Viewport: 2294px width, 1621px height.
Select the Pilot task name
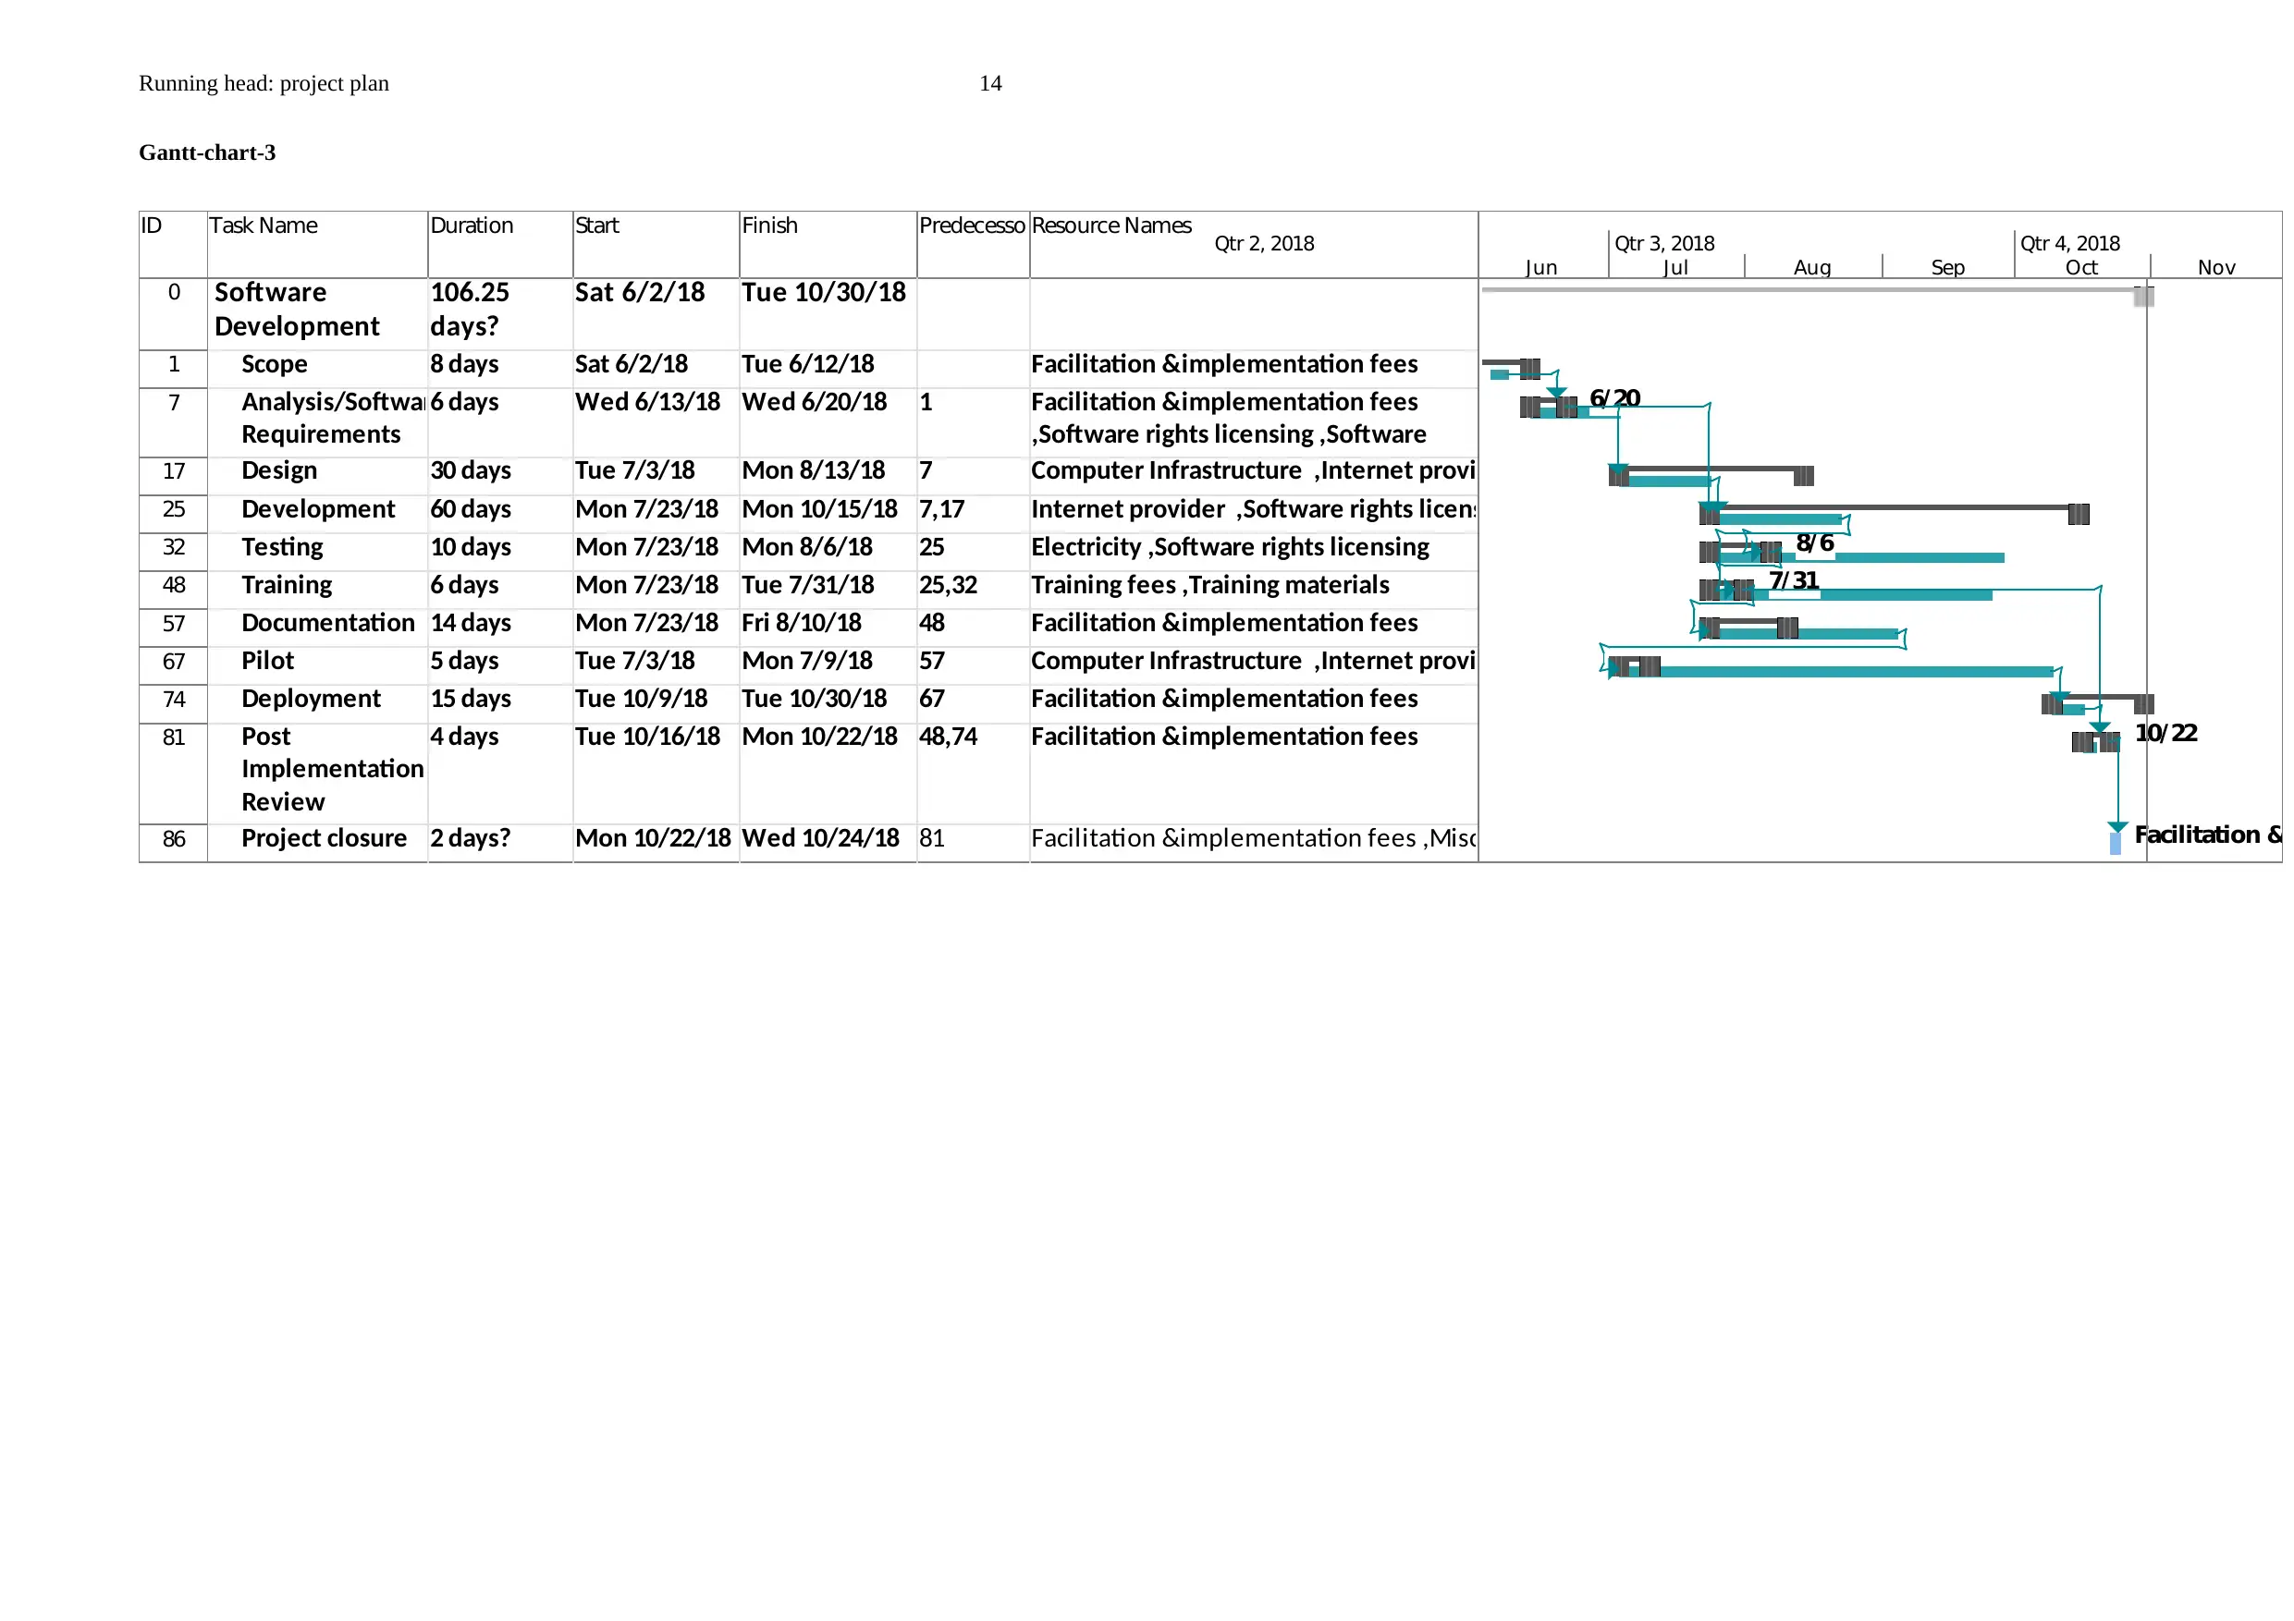pyautogui.click(x=268, y=661)
